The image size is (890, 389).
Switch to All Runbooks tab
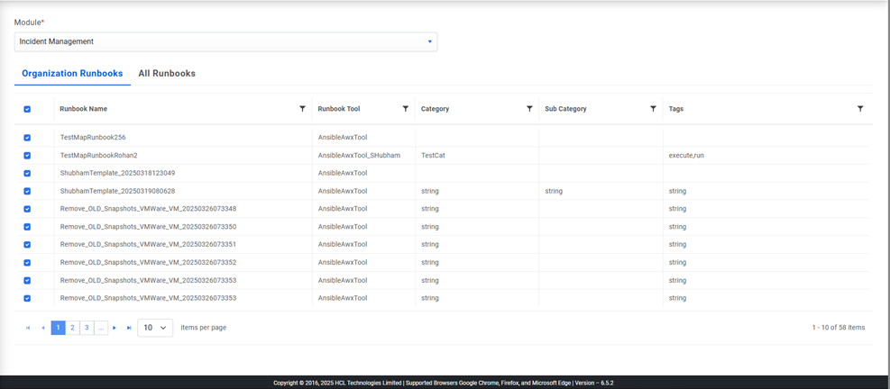click(x=167, y=74)
